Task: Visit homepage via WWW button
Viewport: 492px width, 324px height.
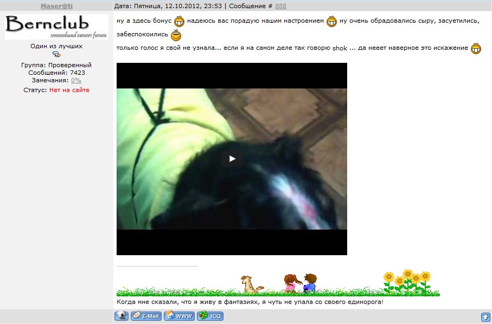Action: tap(180, 315)
